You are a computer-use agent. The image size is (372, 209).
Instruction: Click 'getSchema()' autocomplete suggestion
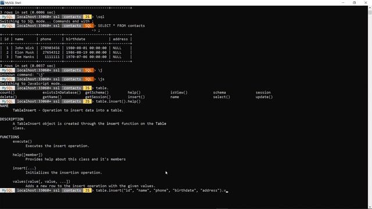point(97,92)
